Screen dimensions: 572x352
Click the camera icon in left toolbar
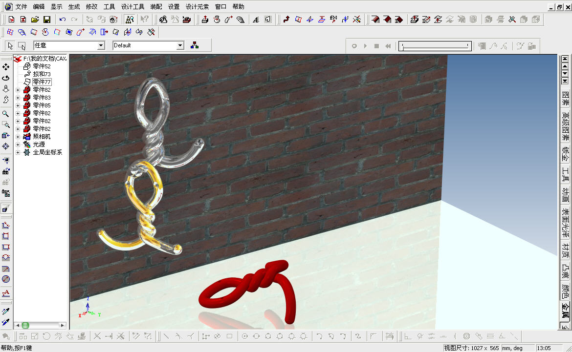(x=6, y=171)
